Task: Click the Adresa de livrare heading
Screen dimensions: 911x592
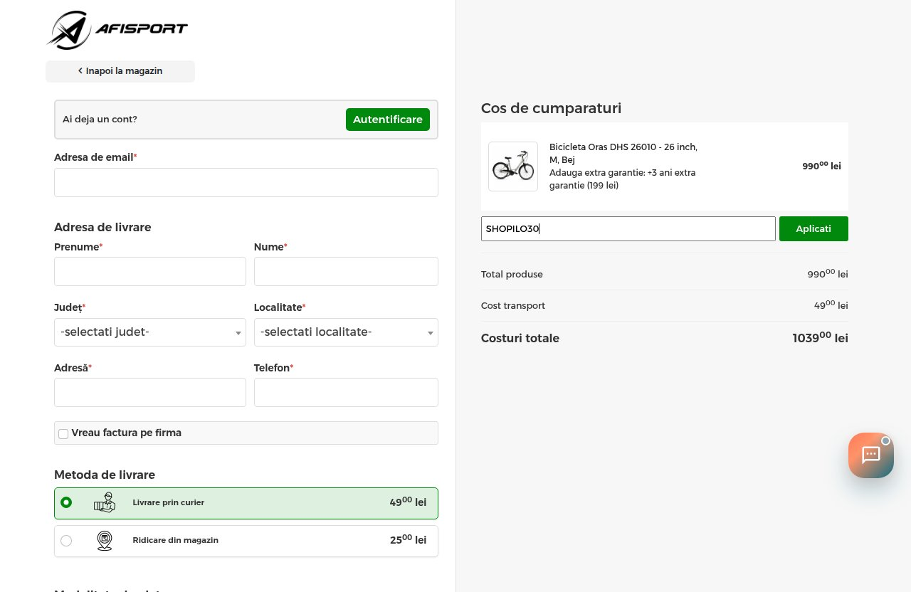Action: point(102,227)
